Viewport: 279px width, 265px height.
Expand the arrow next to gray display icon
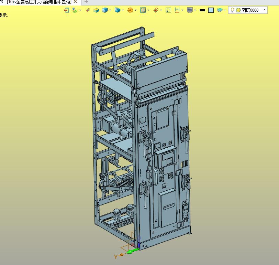pos(195,10)
